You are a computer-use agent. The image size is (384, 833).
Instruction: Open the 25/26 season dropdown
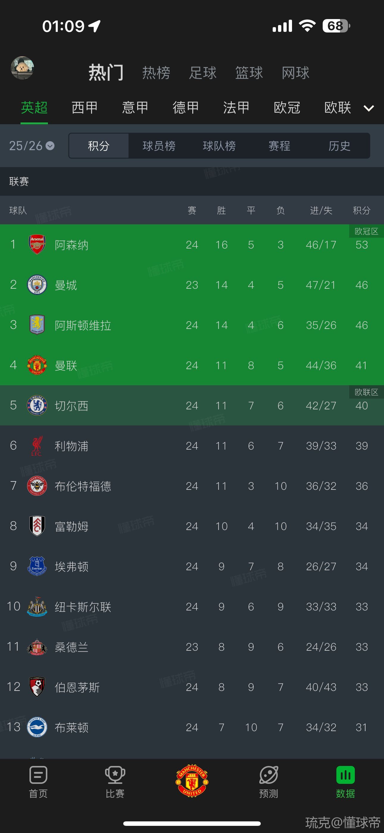pos(31,146)
